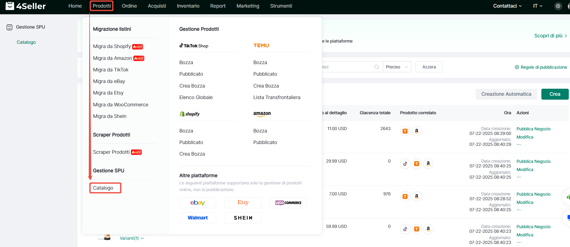Open the IT language dropdown

point(538,6)
